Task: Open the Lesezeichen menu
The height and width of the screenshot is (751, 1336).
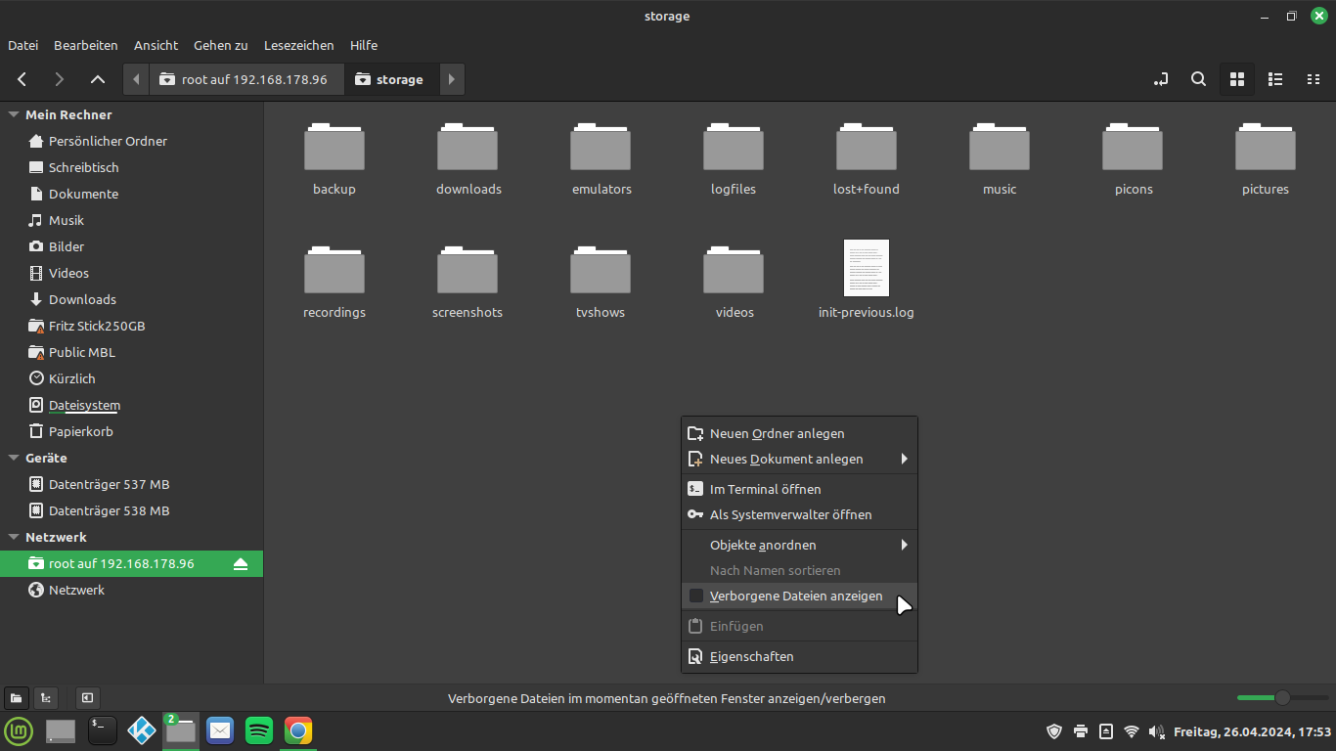Action: [x=299, y=45]
